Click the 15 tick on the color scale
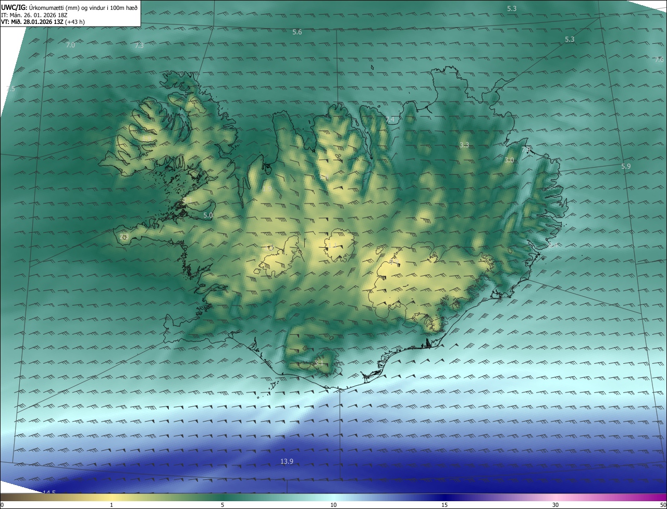The width and height of the screenshot is (667, 509). tap(444, 505)
